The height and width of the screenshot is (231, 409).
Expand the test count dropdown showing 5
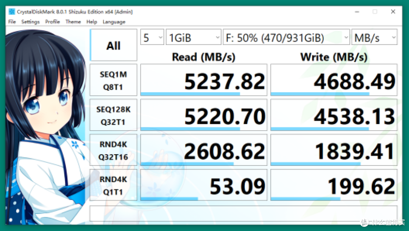click(x=152, y=37)
